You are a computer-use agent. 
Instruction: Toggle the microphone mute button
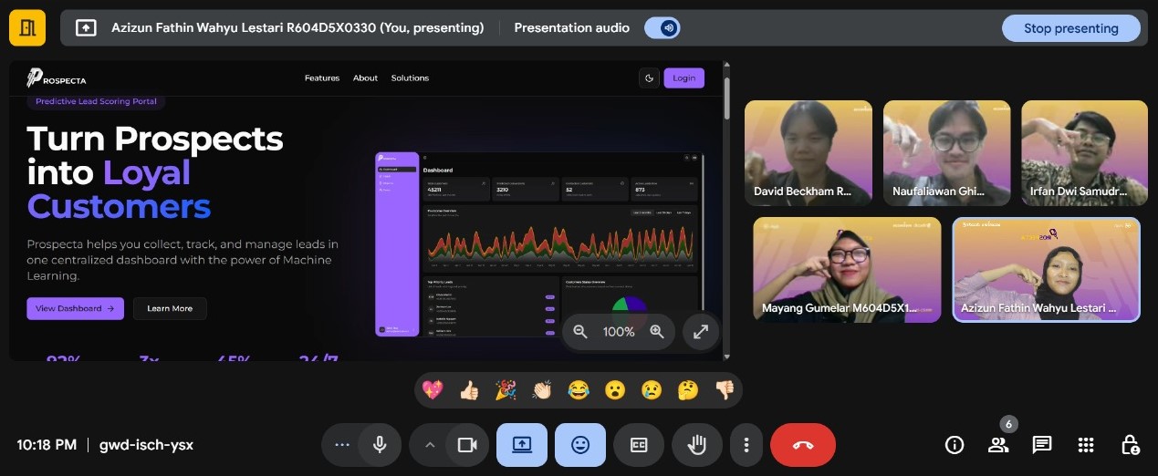380,445
